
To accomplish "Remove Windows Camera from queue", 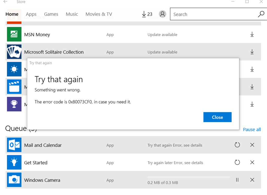I will pos(252,180).
